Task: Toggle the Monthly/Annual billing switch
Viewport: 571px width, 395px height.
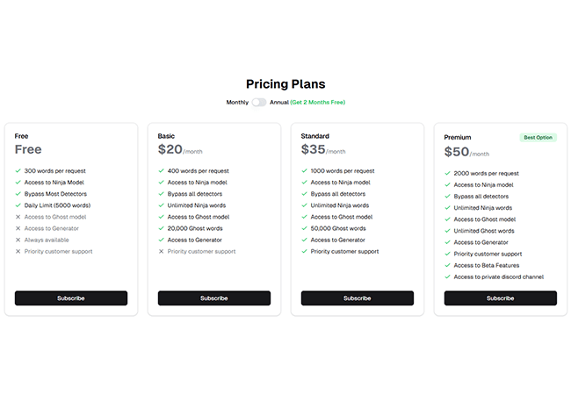Action: [x=259, y=103]
